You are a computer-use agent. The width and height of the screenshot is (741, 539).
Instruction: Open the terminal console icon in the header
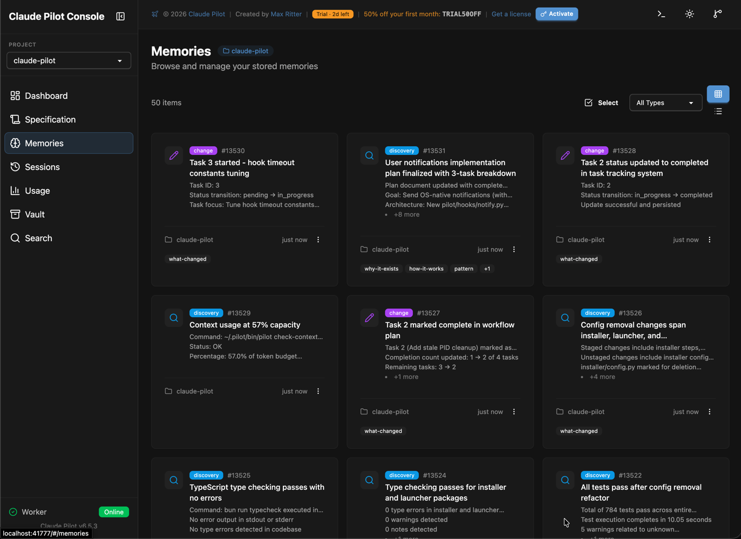pos(662,14)
